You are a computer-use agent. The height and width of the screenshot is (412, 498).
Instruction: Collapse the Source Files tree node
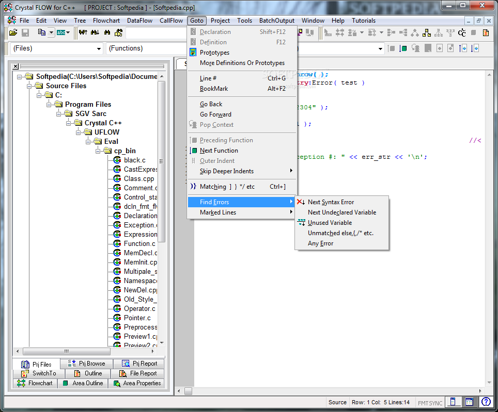tap(29, 86)
